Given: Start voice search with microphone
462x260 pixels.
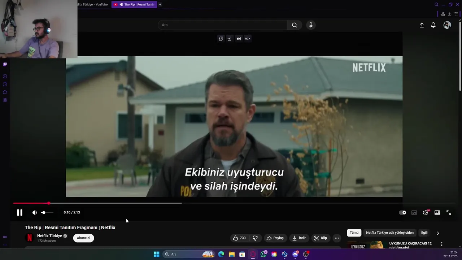Looking at the screenshot, I should point(311,25).
